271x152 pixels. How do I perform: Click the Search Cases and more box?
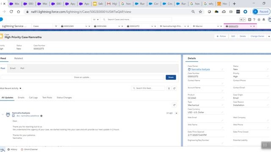[137, 19]
